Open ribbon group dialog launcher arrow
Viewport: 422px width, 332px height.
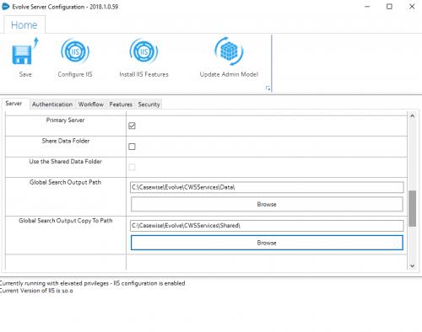click(268, 88)
